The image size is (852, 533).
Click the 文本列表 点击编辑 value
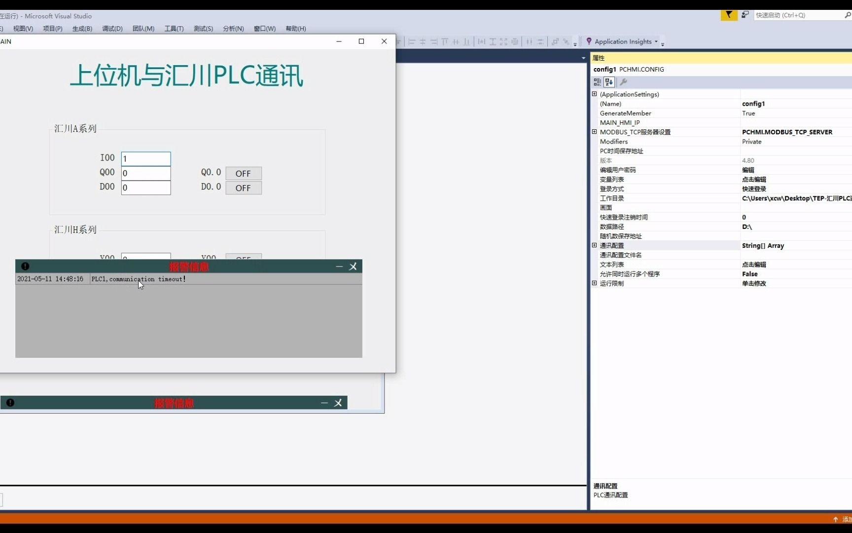pyautogui.click(x=754, y=265)
